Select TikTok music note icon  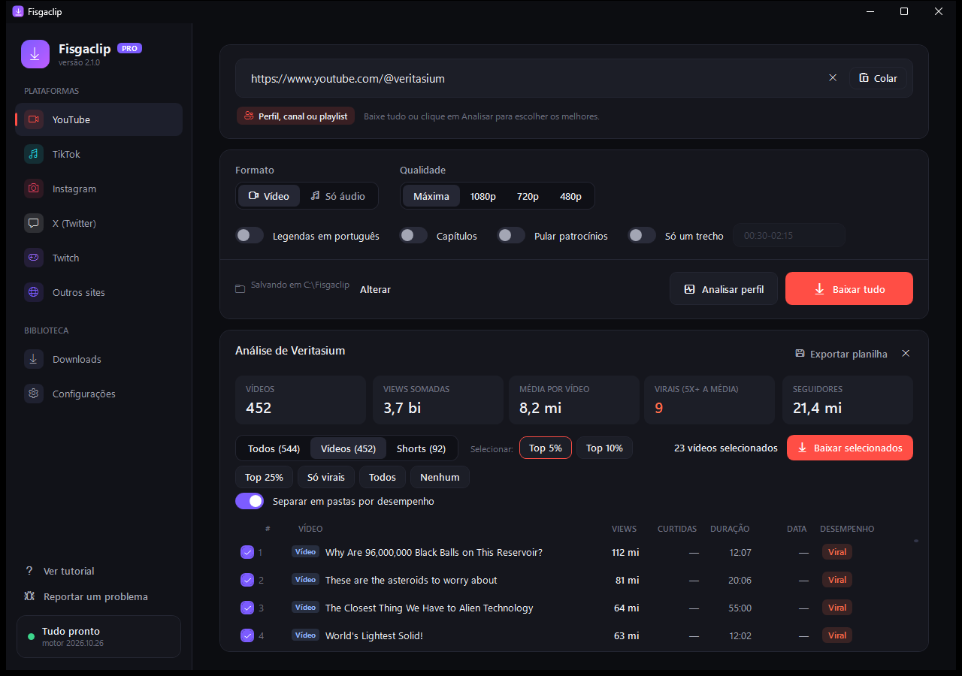(x=33, y=154)
